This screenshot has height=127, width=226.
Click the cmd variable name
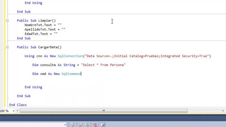click(43, 74)
